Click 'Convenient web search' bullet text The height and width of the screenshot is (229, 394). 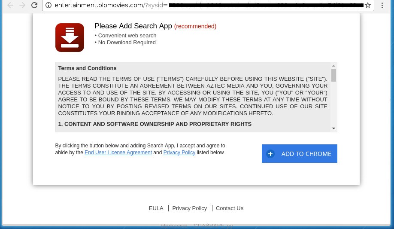point(127,36)
